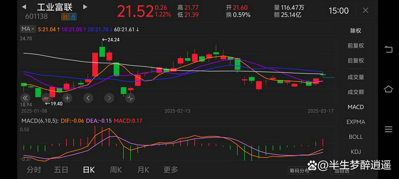Switch to 五日 five-day tab

click(61, 170)
